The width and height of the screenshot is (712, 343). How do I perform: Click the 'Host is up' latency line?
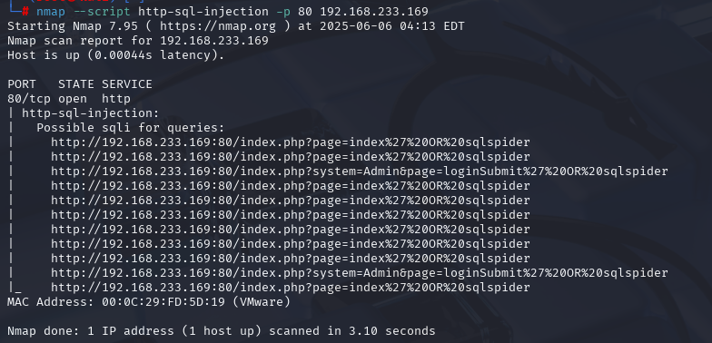tap(116, 55)
